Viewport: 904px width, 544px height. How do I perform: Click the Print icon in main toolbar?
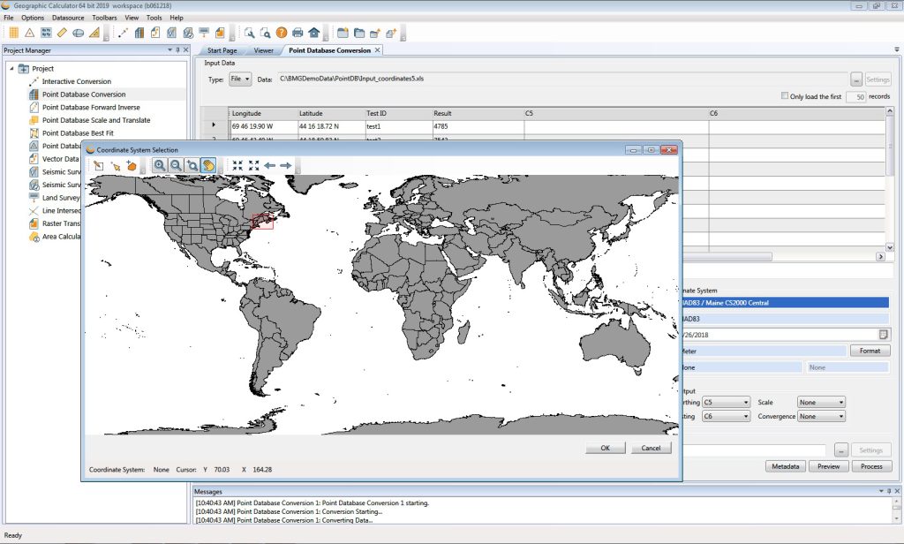pos(298,33)
